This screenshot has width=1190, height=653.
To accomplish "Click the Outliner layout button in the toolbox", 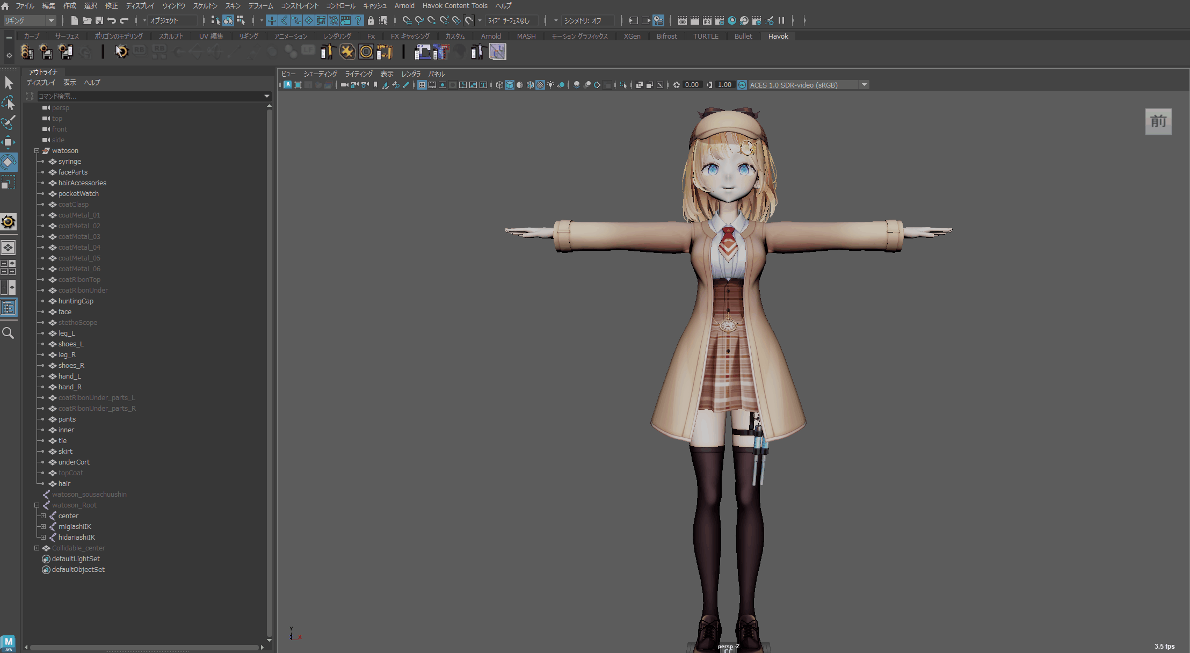I will point(9,307).
